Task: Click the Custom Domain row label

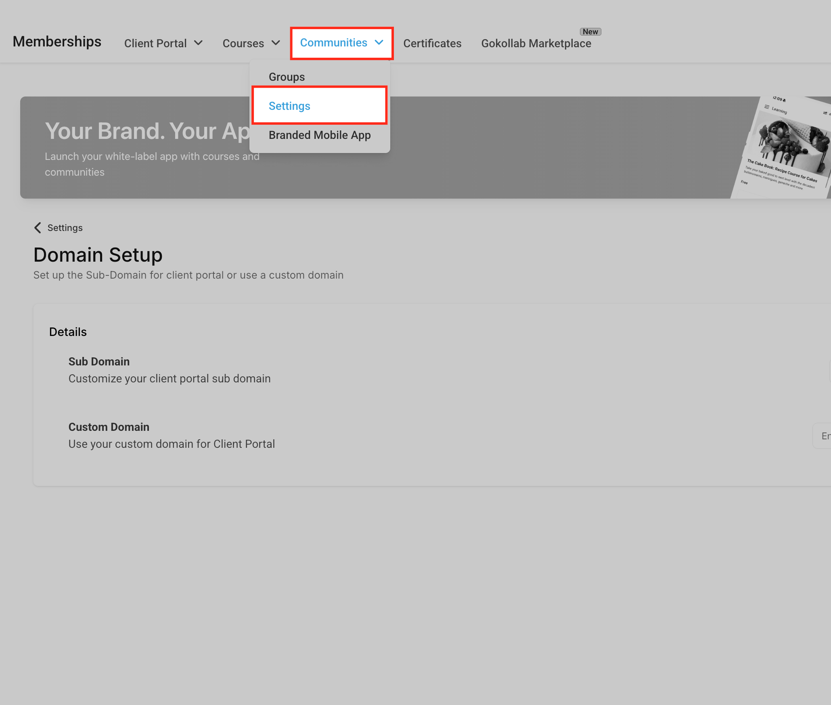Action: [x=109, y=427]
